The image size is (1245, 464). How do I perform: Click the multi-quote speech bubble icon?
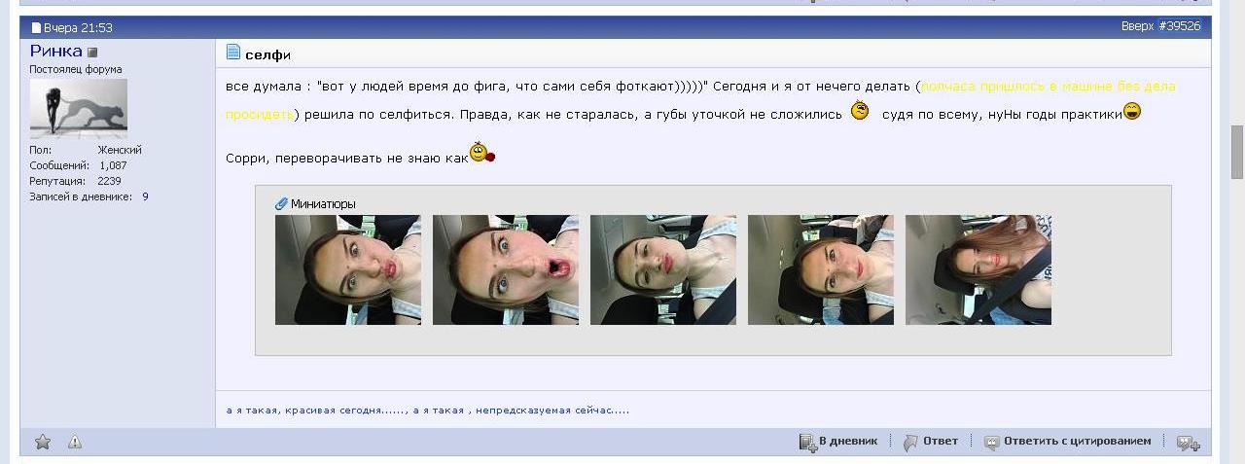click(1188, 443)
